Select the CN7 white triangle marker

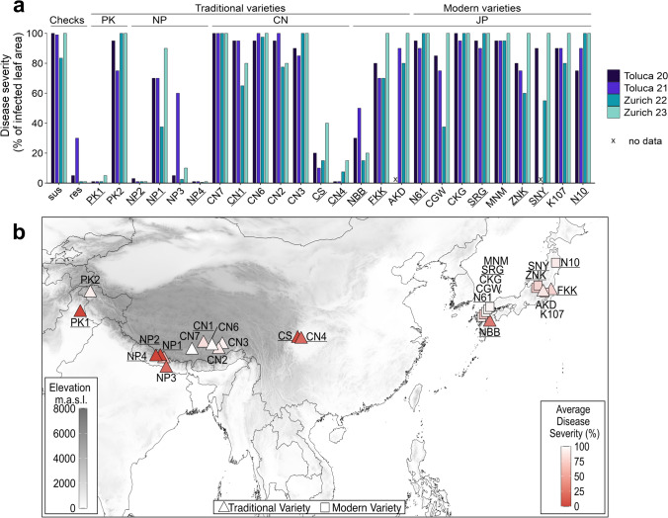pos(192,349)
